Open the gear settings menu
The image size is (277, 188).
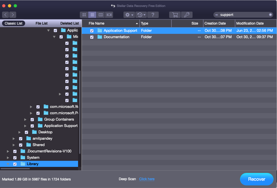[x=129, y=15]
